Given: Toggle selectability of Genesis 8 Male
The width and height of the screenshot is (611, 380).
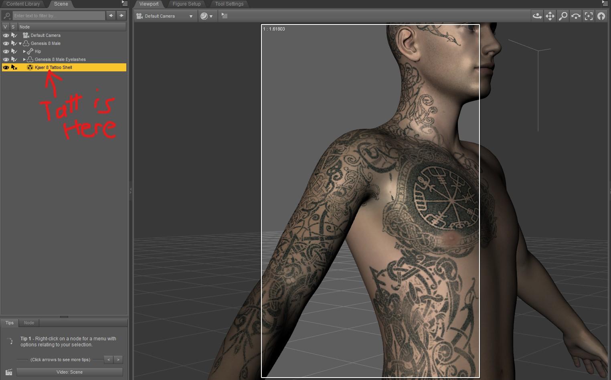Looking at the screenshot, I should [14, 43].
